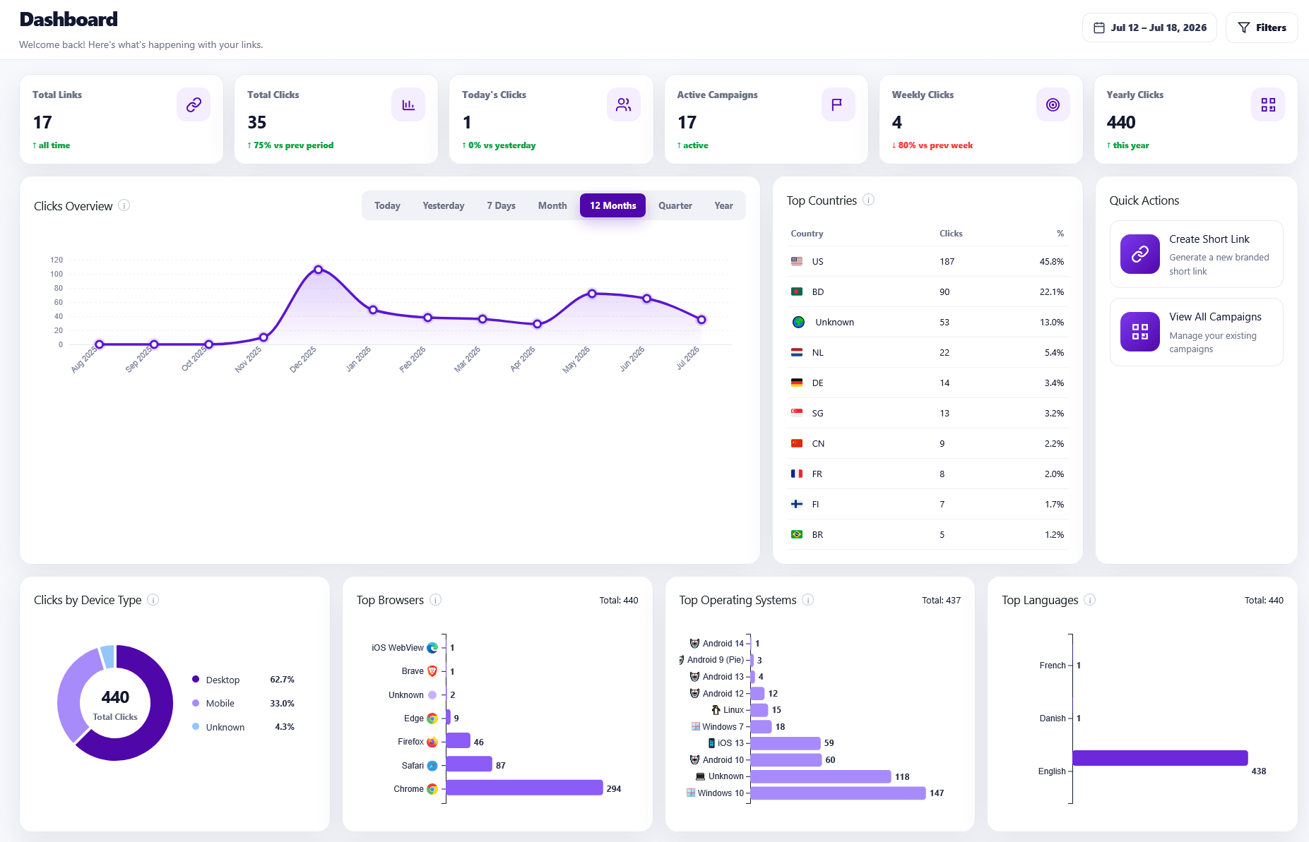1309x842 pixels.
Task: Click the Mobile legend color dot
Action: point(196,703)
